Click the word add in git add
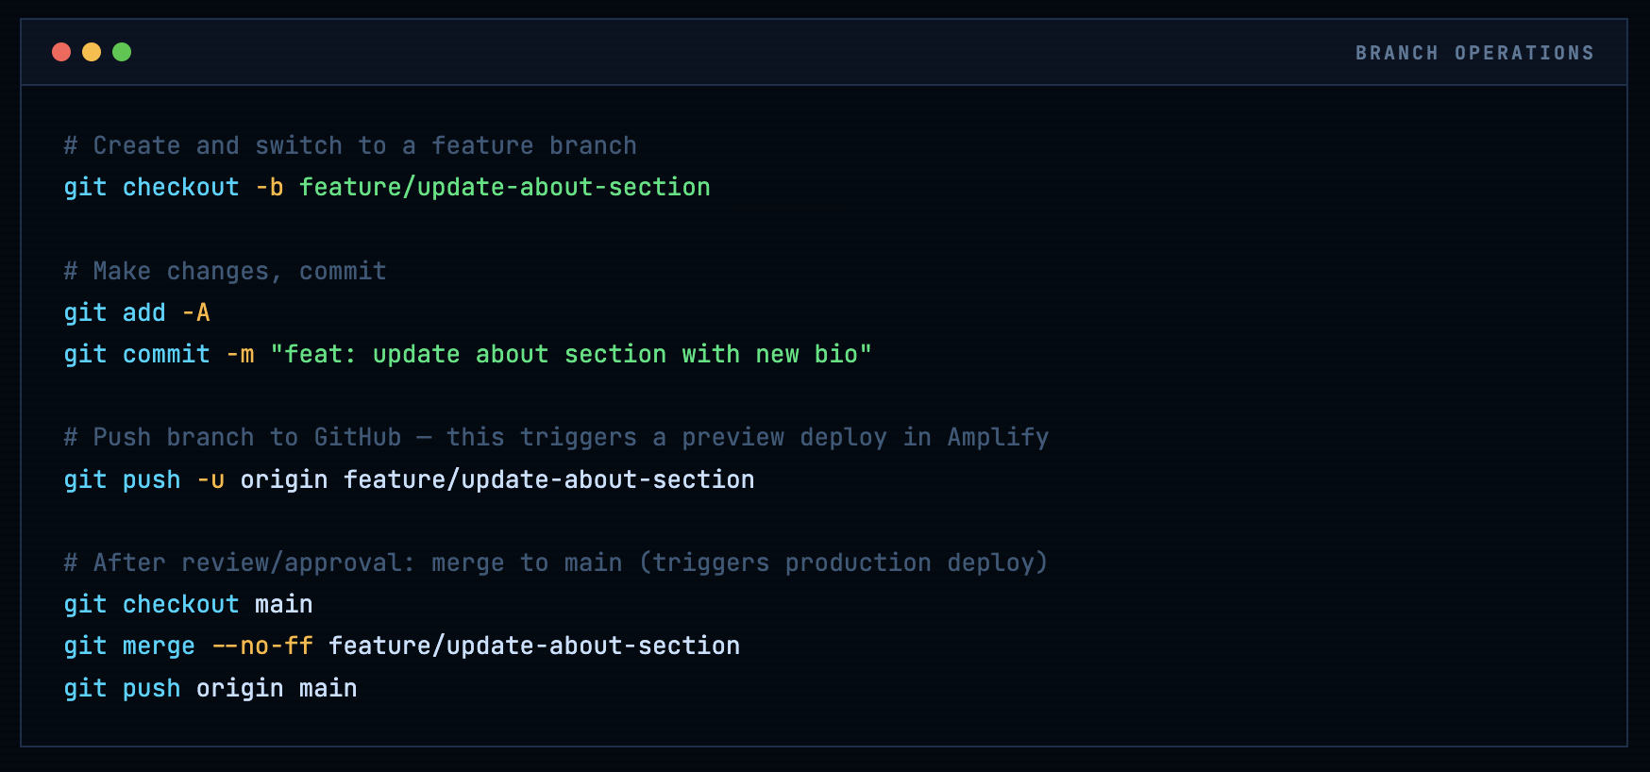 pos(143,312)
